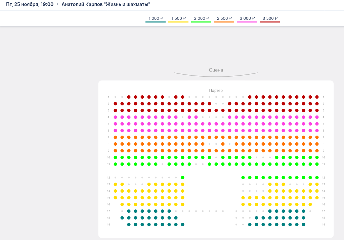This screenshot has height=240, width=344.
Task: Pick the leftmost yellow seat in row 16
Action: coord(122,204)
